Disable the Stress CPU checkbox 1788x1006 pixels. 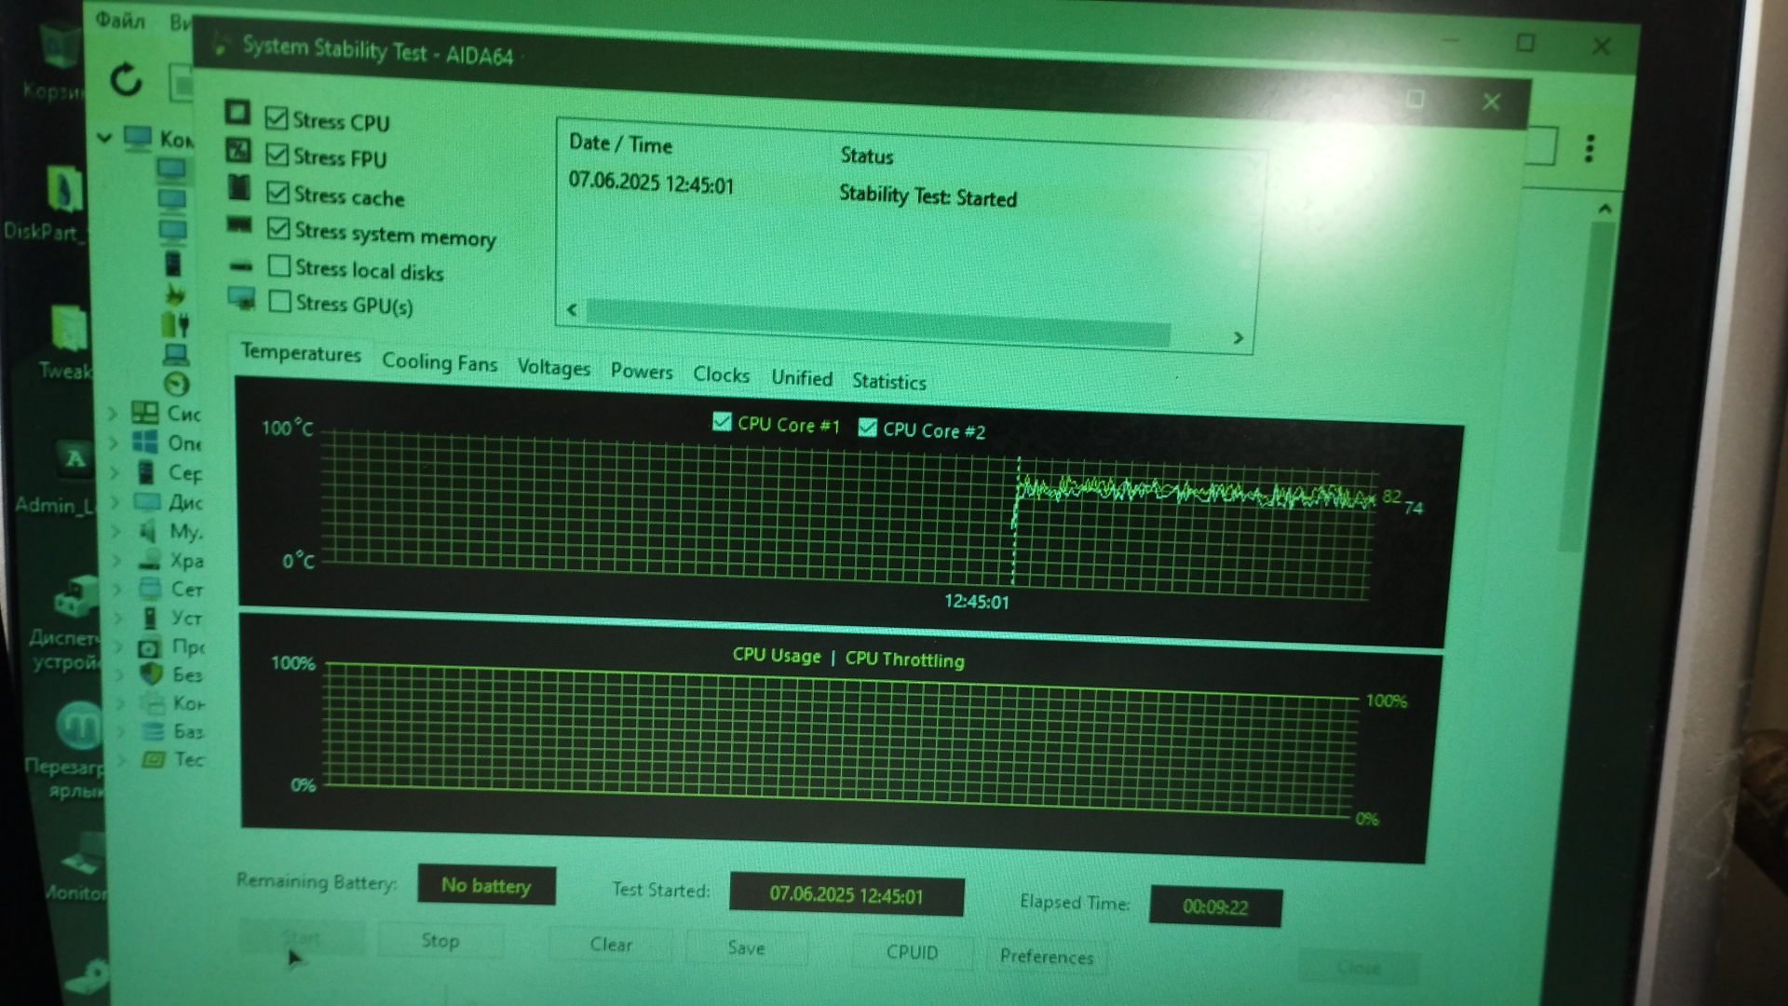(277, 118)
